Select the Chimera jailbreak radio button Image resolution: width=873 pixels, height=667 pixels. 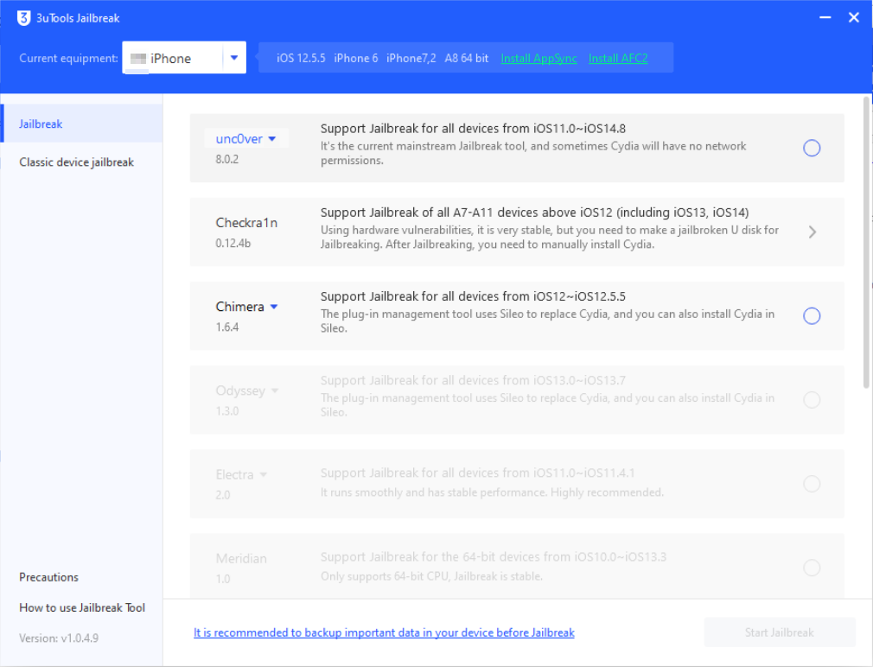click(812, 316)
